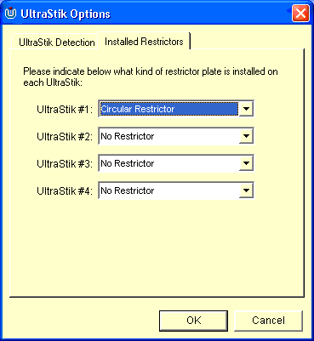Click the UltraStik logo icon in title bar
314x341 pixels.
click(x=11, y=14)
